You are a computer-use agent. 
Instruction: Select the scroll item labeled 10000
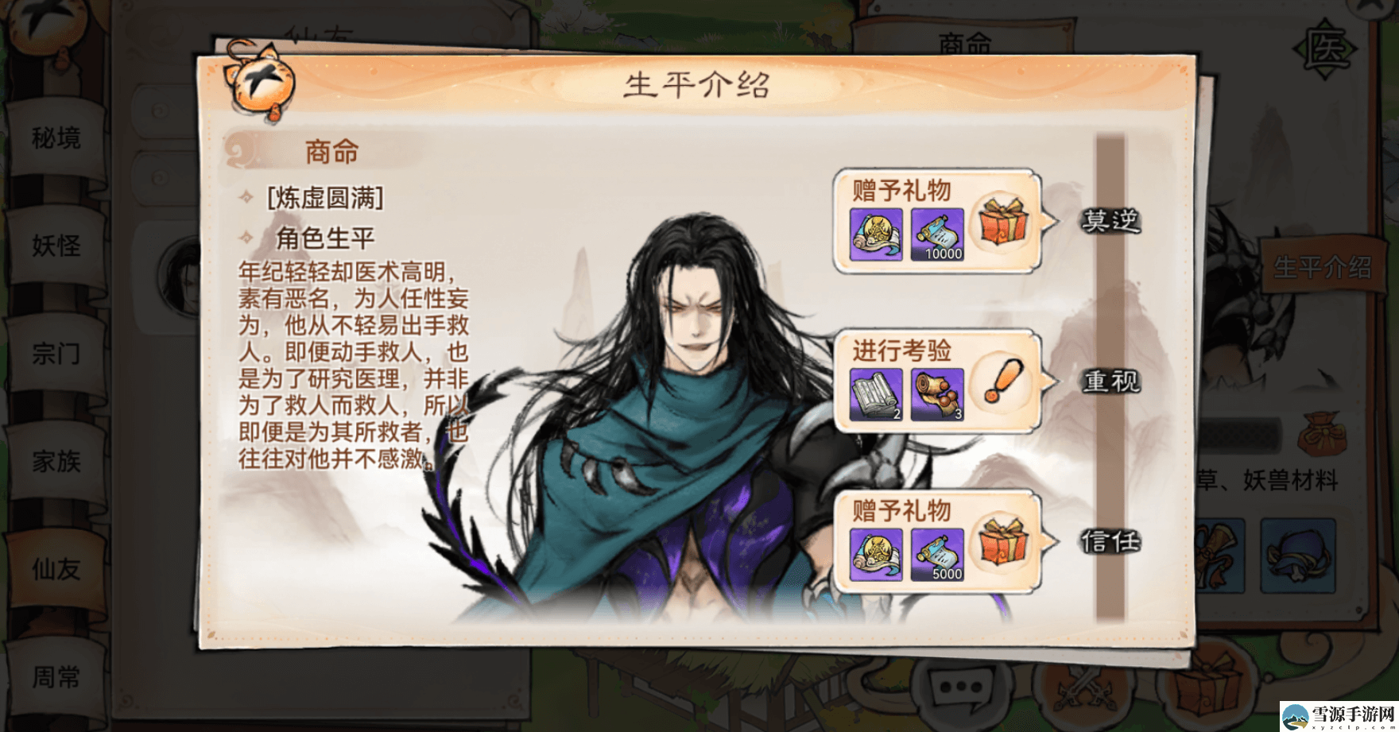(x=938, y=234)
